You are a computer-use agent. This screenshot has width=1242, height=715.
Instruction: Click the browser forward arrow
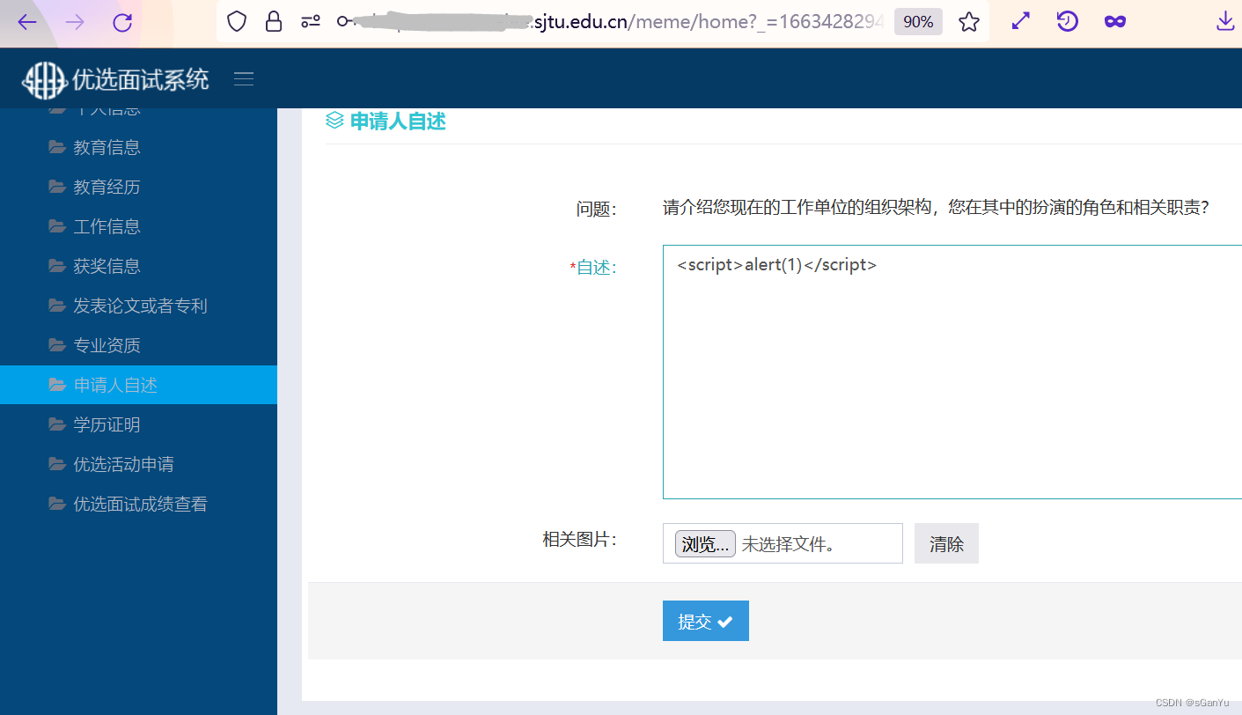(75, 22)
